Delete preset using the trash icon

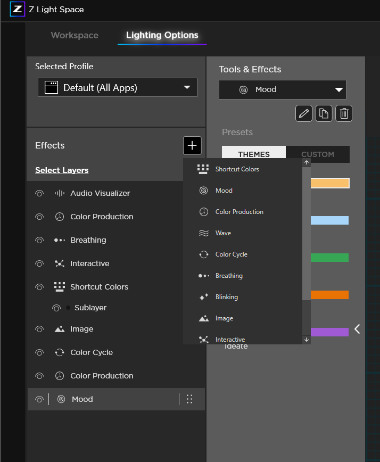[x=344, y=113]
